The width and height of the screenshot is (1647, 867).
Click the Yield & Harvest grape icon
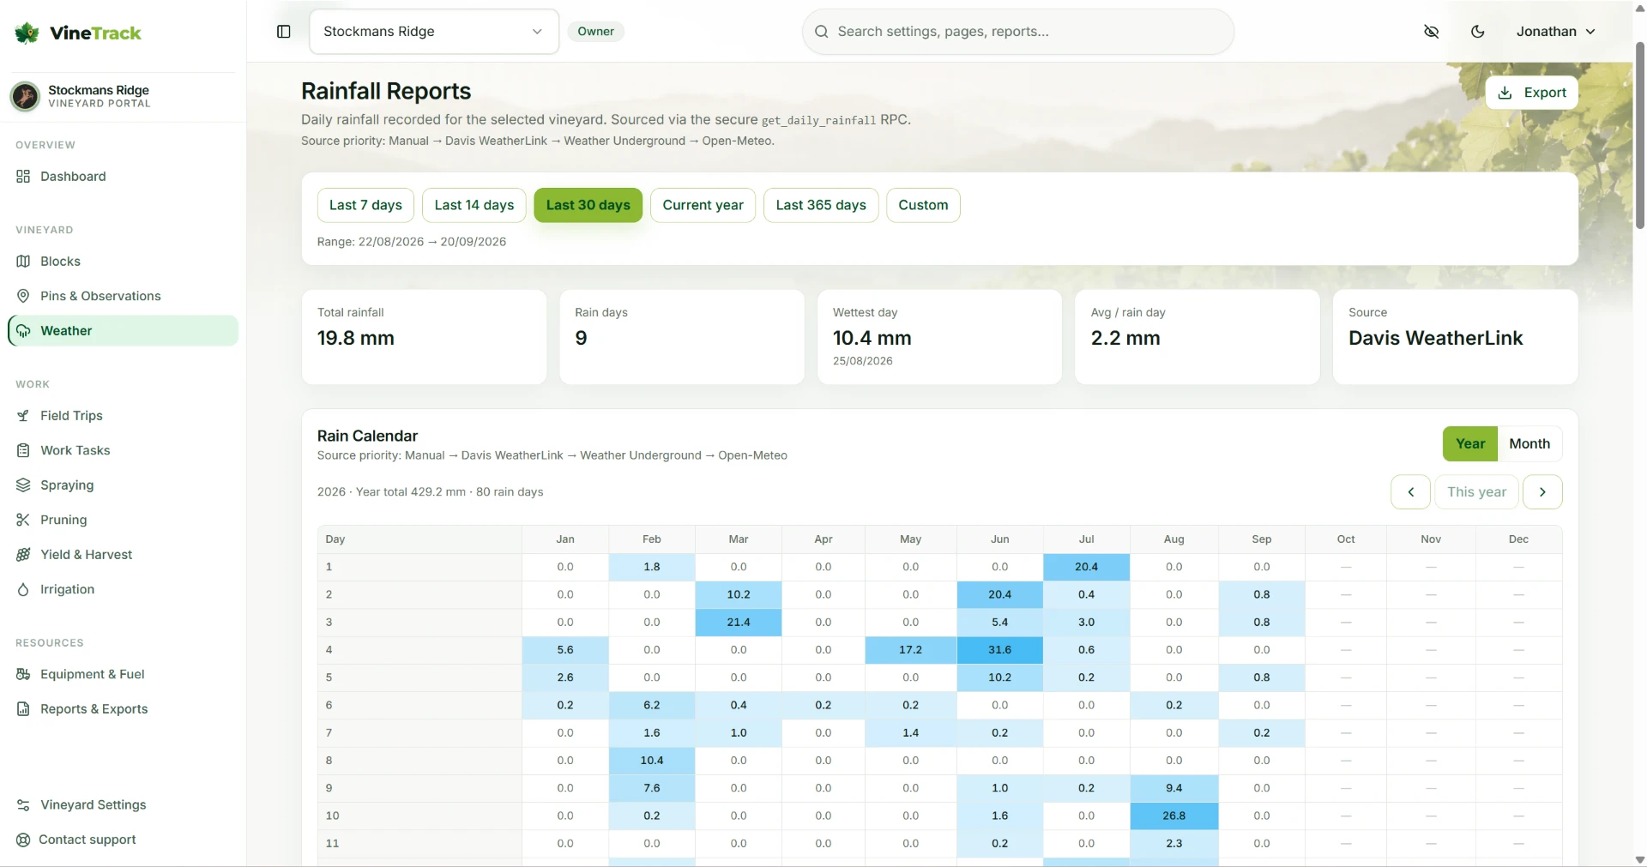click(23, 555)
